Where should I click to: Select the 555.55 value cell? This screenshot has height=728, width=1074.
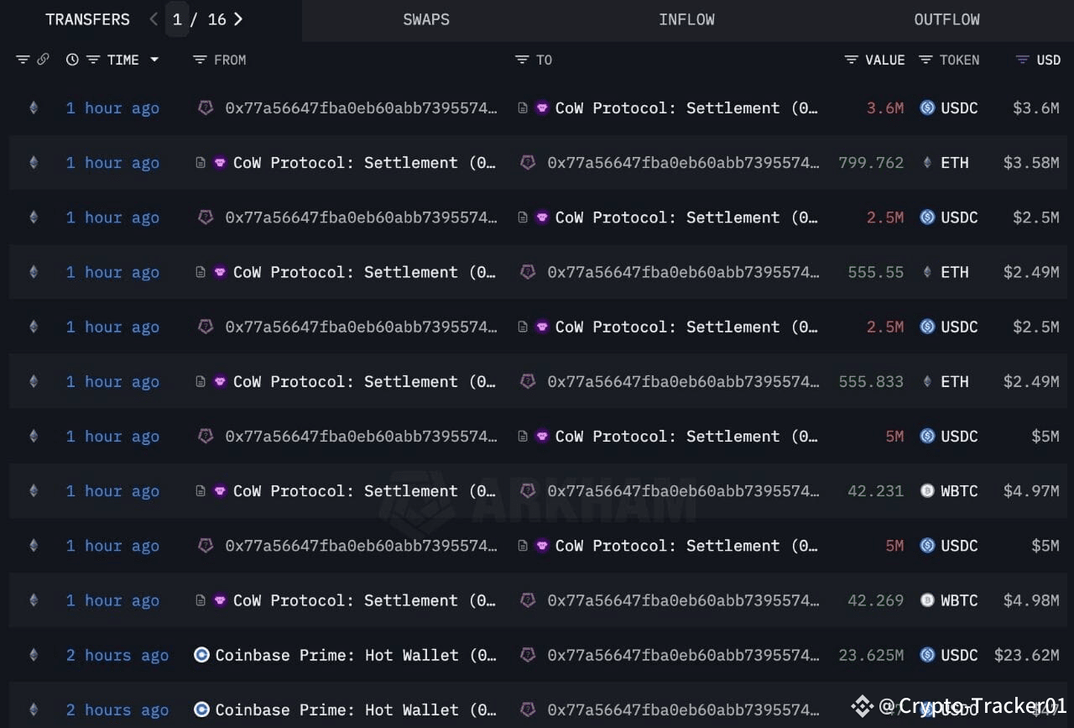pos(876,271)
